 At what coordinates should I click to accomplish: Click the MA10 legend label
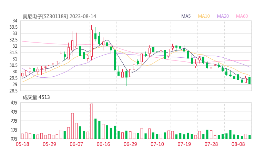(204, 16)
